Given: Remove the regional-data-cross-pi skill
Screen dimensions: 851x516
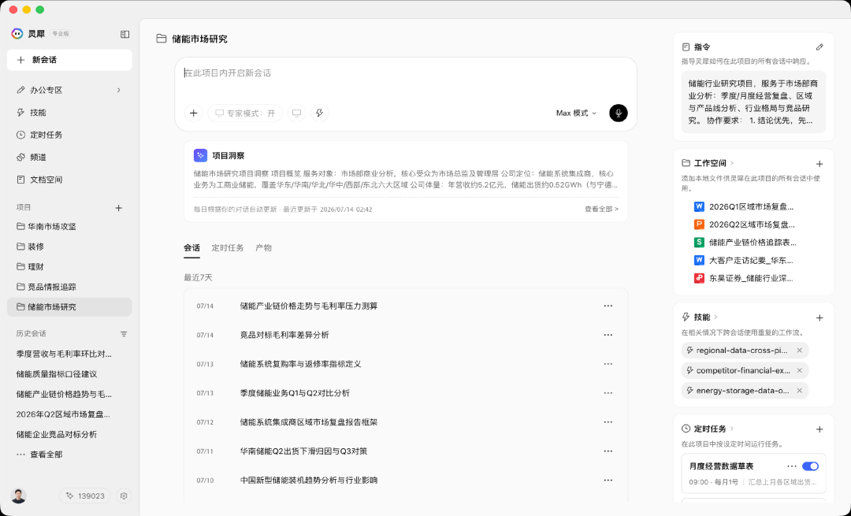Looking at the screenshot, I should [800, 351].
